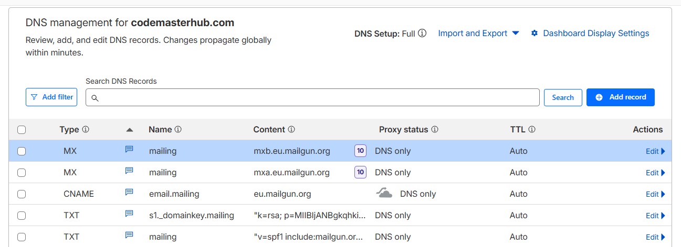This screenshot has width=681, height=247.
Task: Click priority 10 badge on mxa.eu.mailgun.org row
Action: (360, 172)
